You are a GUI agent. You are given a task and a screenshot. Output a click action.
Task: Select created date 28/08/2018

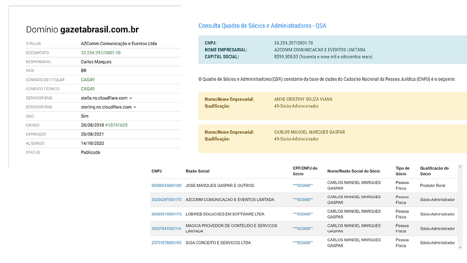[92, 125]
